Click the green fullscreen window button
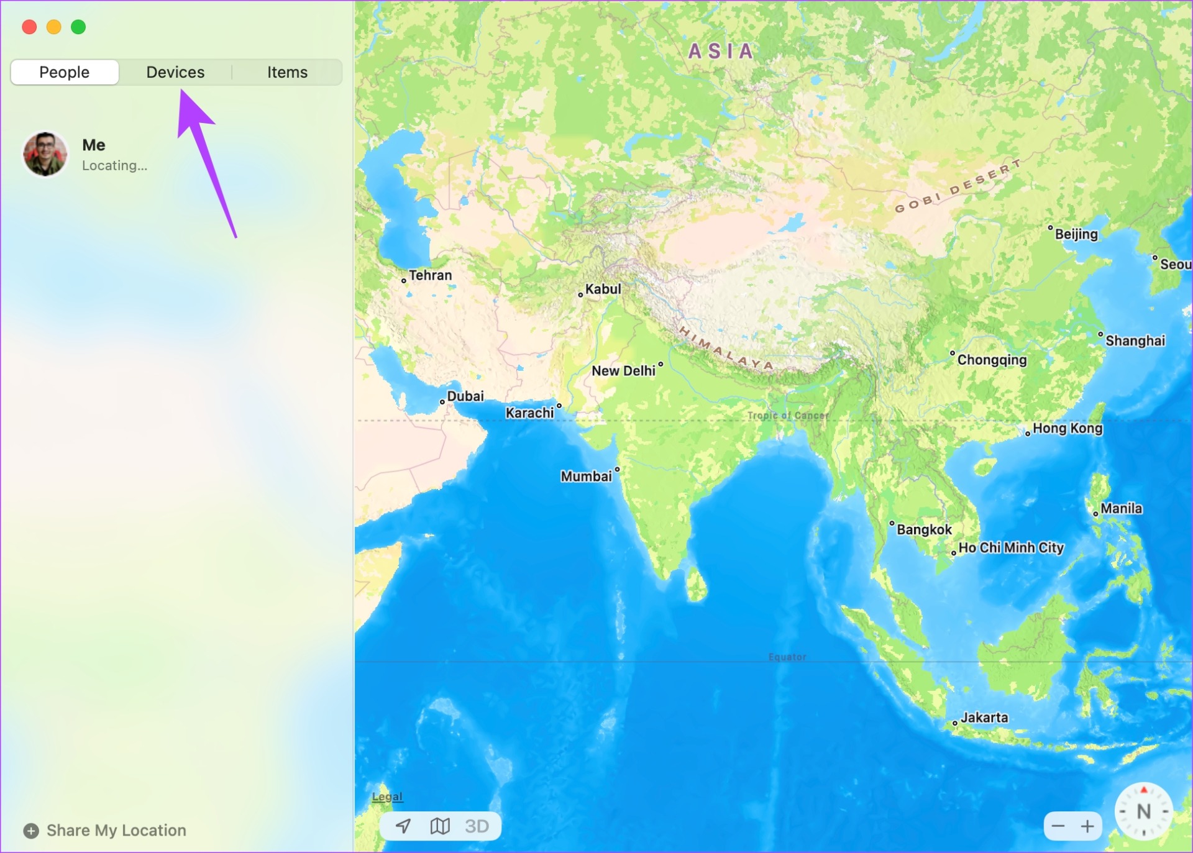The height and width of the screenshot is (853, 1193). click(x=78, y=27)
